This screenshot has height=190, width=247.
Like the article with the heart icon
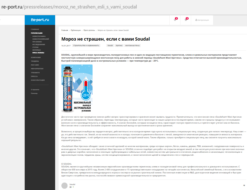(x=244, y=186)
